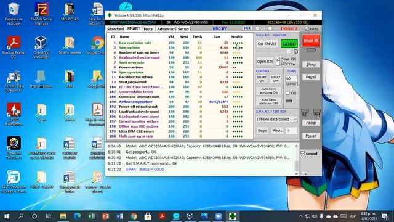Toggle the sound checkbox
The image size is (394, 222).
point(303,154)
